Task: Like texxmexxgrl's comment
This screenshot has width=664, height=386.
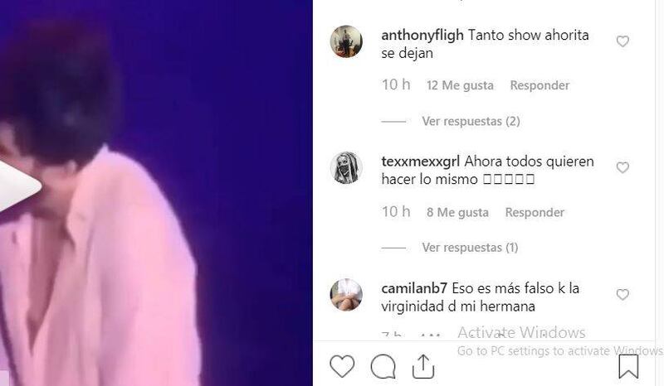Action: [622, 168]
